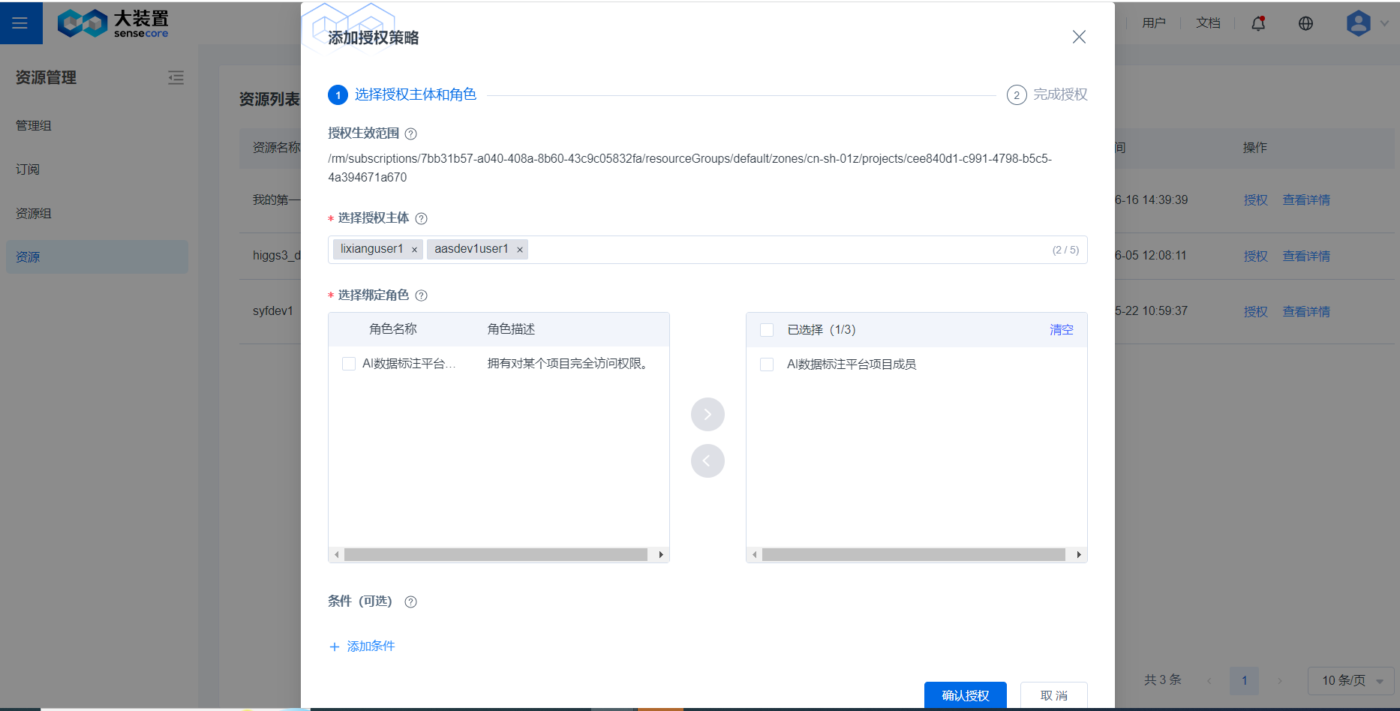Expand the account dropdown arrow
Screen dimensions: 1400x711
pos(1384,23)
